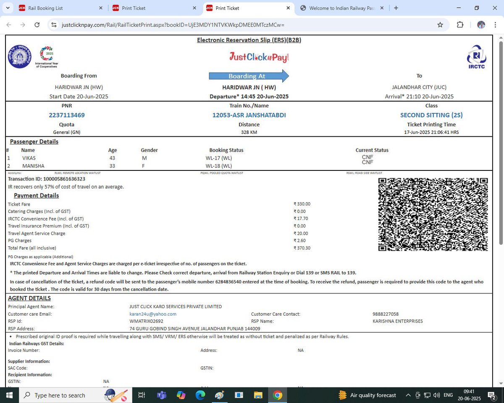The image size is (504, 403).
Task: Open File Explorer from taskbar
Action: pos(258,395)
